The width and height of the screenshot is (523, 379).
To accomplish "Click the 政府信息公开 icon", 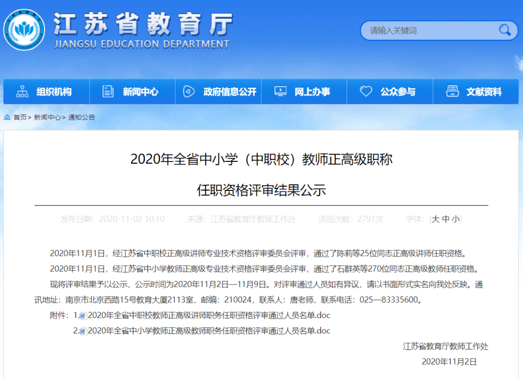I will tap(188, 92).
